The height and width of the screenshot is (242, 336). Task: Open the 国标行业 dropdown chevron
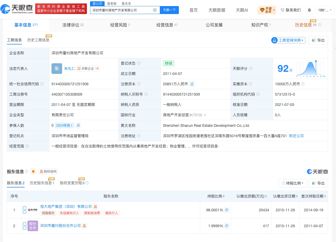(205, 115)
